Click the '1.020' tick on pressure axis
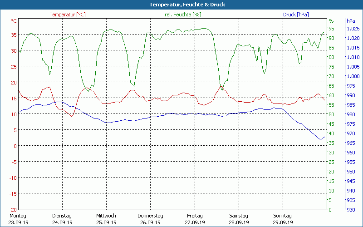Image resolution: width=363 pixels, height=227 pixels. coord(353,38)
